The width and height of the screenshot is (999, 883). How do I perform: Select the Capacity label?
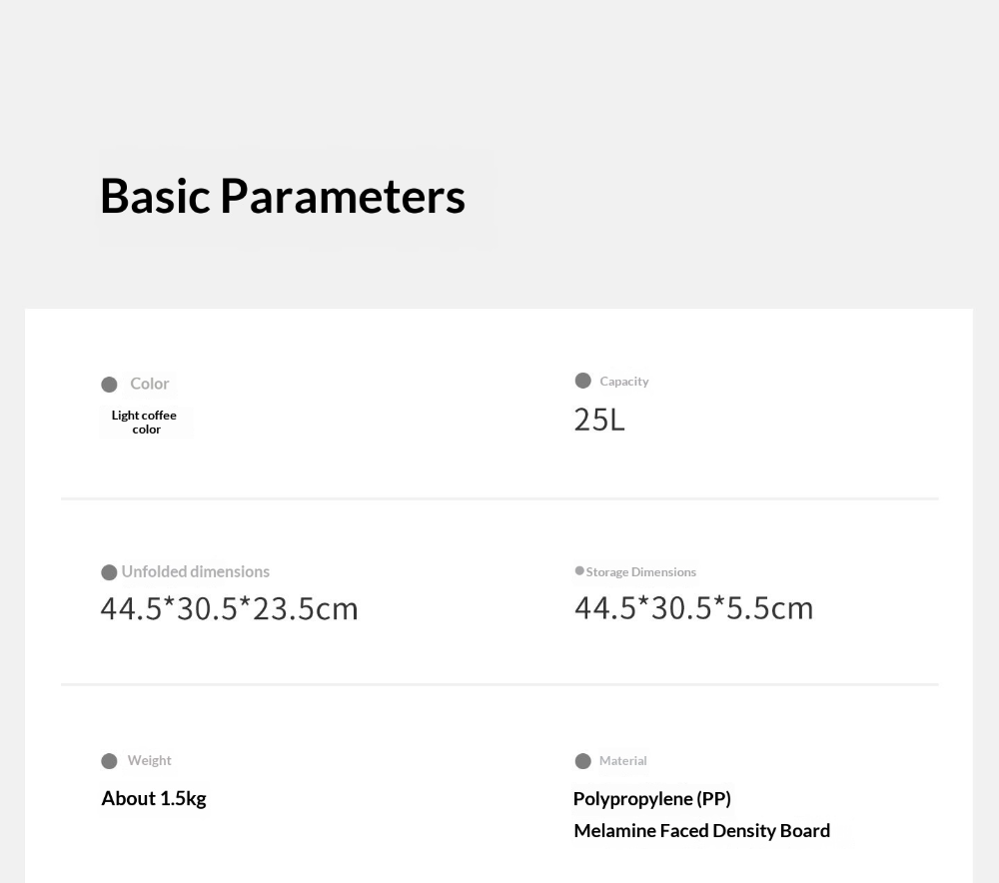coord(624,381)
